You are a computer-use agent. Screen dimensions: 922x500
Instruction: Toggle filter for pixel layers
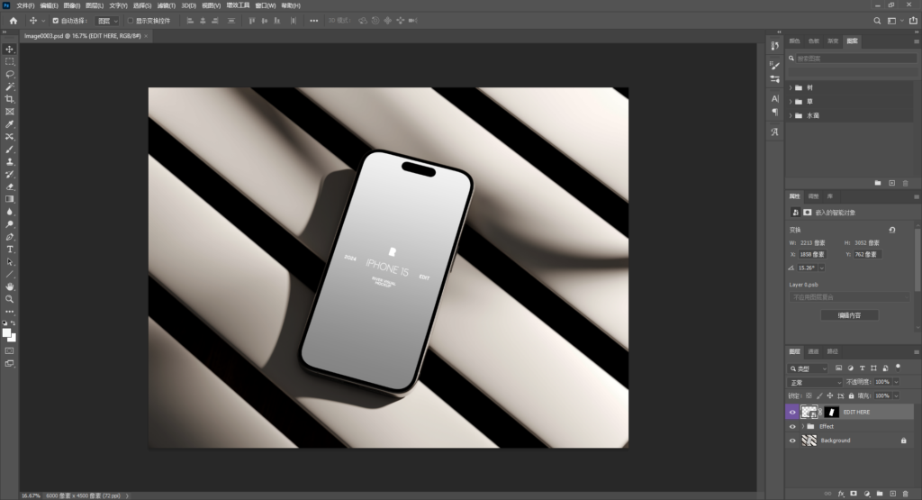(838, 368)
